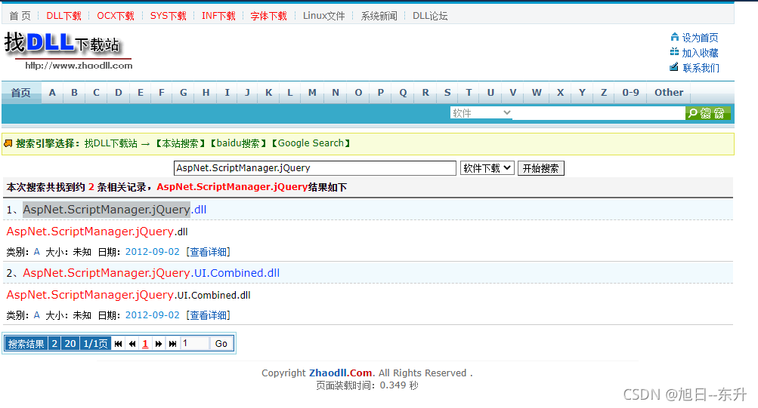This screenshot has width=758, height=408.
Task: Click the 1/1页 pagination label
Action: pyautogui.click(x=95, y=344)
